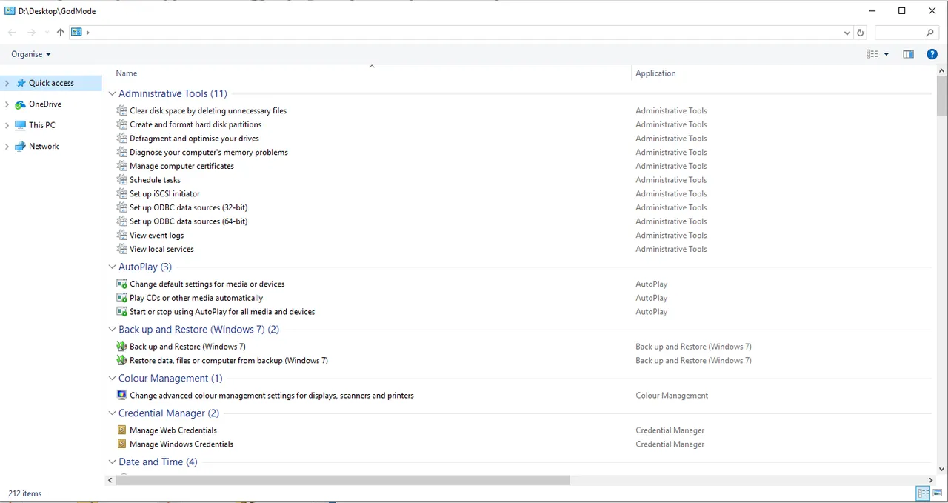Switch to details view icon in status bar

[x=924, y=493]
